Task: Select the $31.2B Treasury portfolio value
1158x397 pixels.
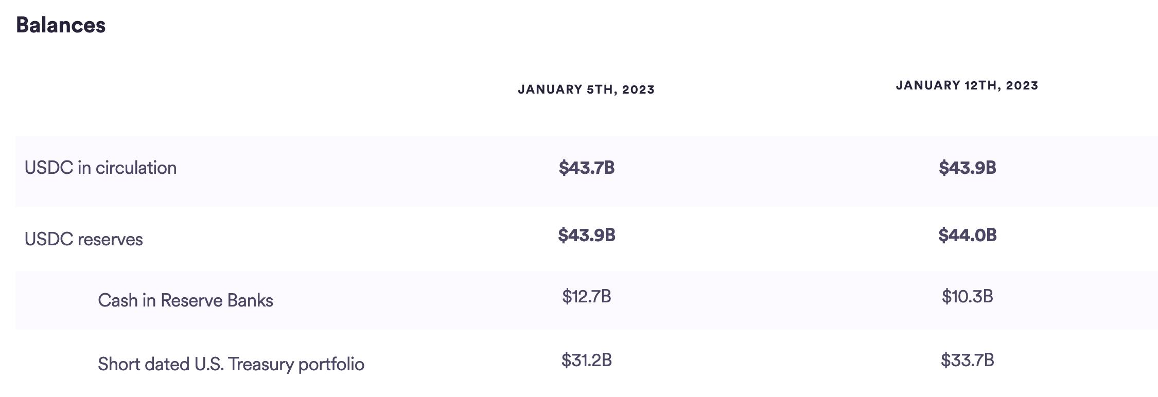Action: 587,360
